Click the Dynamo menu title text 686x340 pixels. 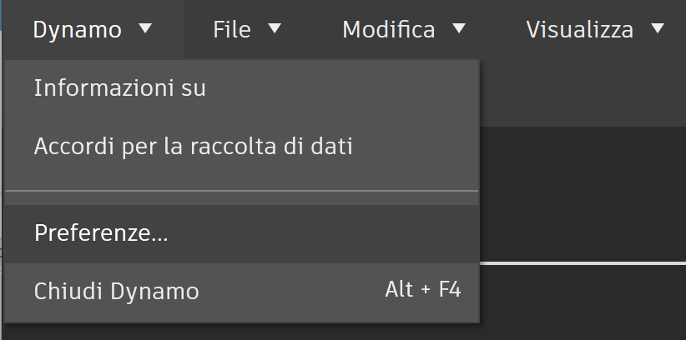pos(78,30)
